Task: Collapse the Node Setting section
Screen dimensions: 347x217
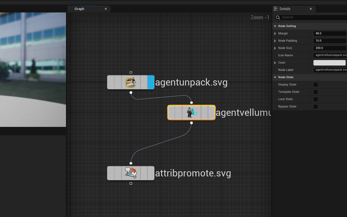Action: (275, 26)
